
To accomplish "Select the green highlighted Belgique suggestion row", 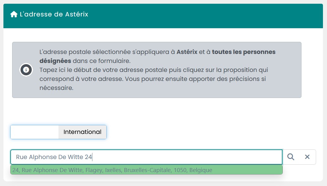I will (x=147, y=170).
